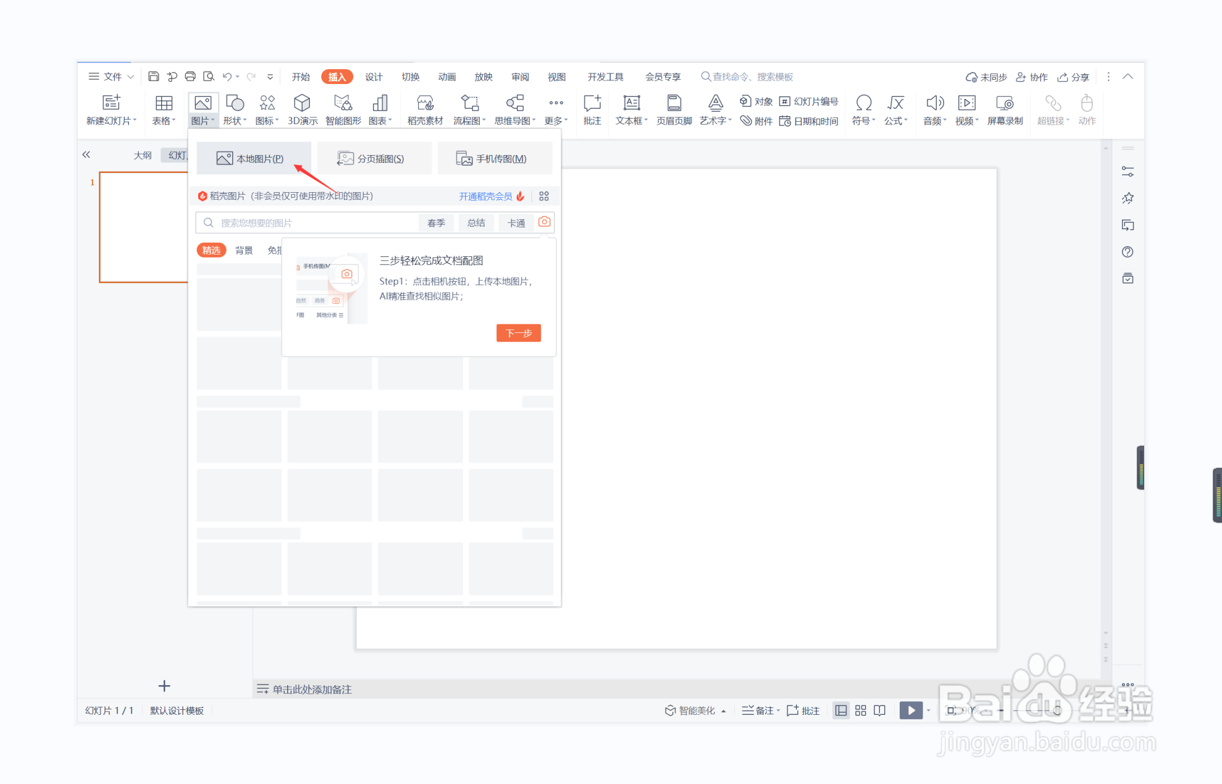Switch to slide sorter grid view
Image resolution: width=1222 pixels, height=784 pixels.
click(x=860, y=710)
